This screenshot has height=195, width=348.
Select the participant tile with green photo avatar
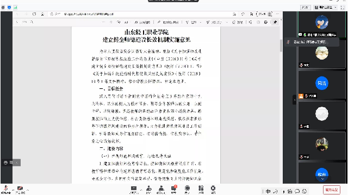pyautogui.click(x=322, y=146)
